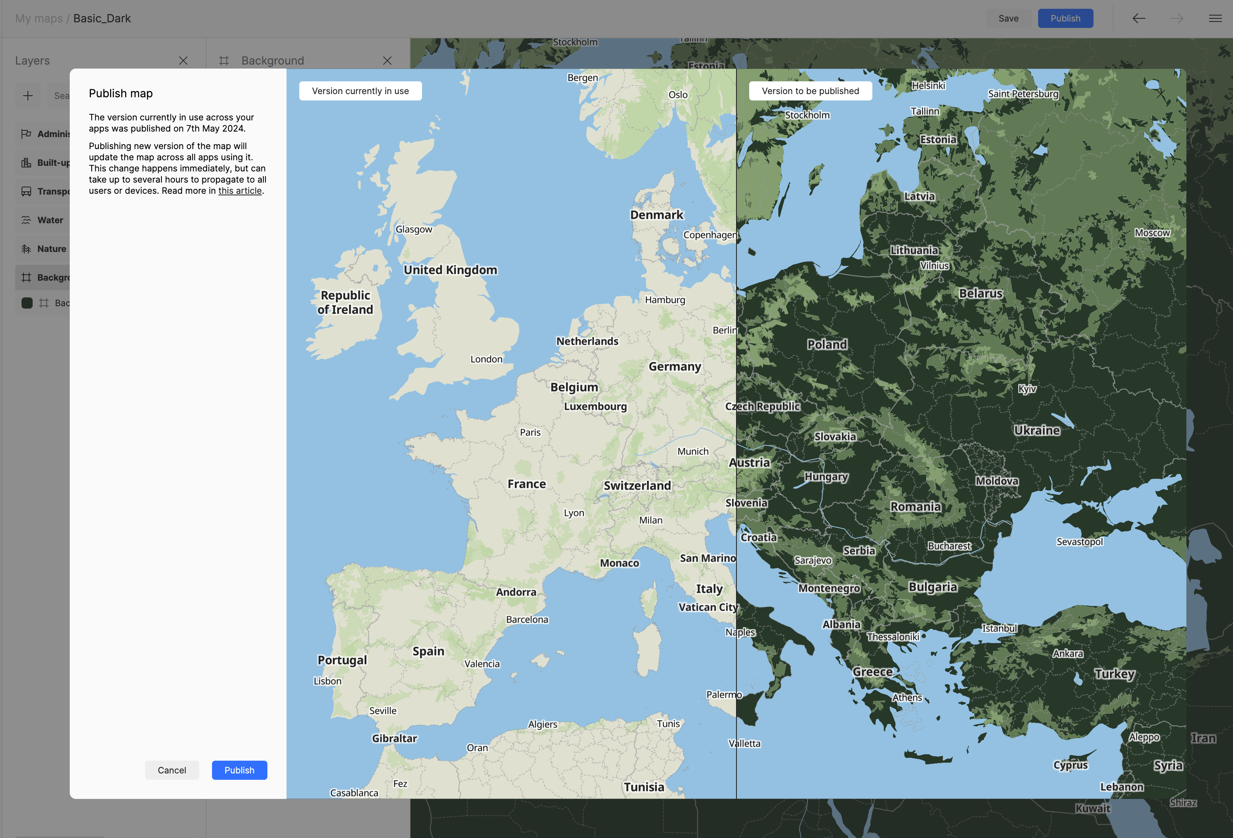The width and height of the screenshot is (1233, 838).
Task: Close the Background tab
Action: pos(387,60)
